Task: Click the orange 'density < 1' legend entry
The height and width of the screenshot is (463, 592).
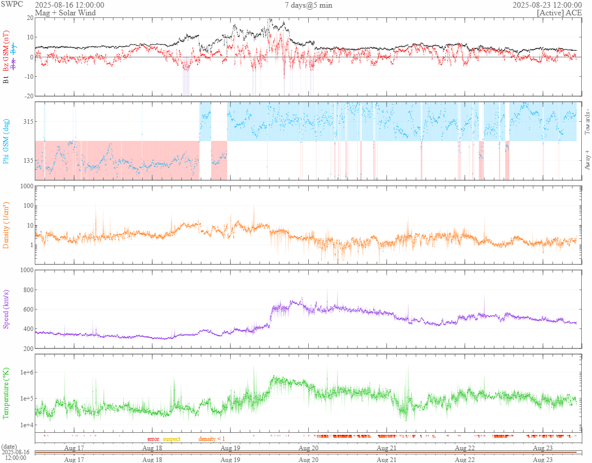Action: 212,439
